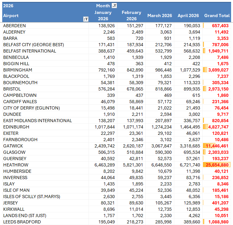Select the ABERDEEN row label

15,26
